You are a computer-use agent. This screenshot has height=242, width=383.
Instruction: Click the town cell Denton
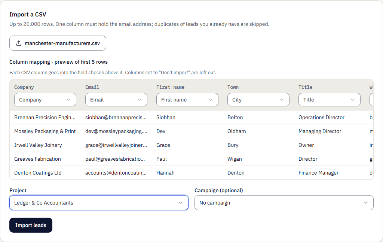click(x=236, y=173)
